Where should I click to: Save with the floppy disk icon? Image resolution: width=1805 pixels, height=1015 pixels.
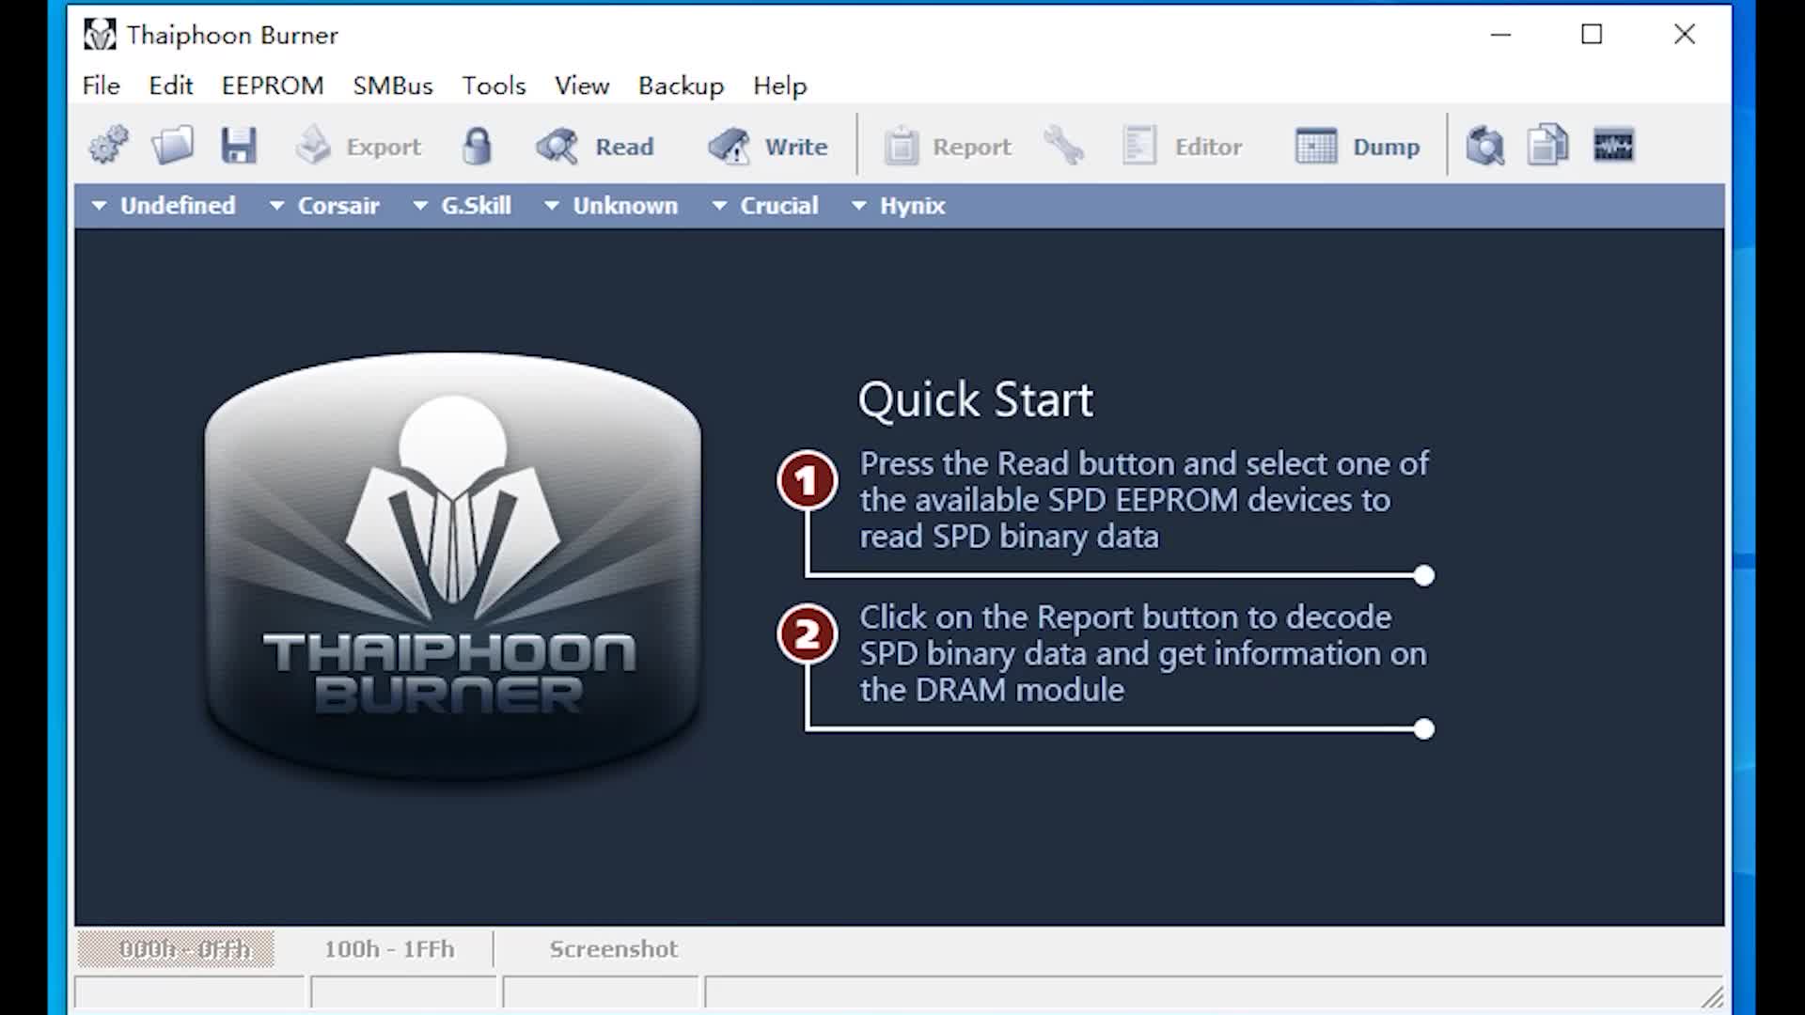click(239, 146)
